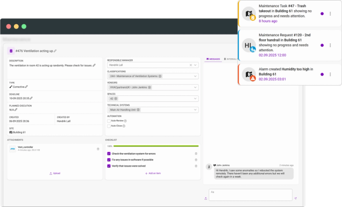
Task: Click the edit pencil next to the Ventilation acting up title
Action: click(55, 51)
